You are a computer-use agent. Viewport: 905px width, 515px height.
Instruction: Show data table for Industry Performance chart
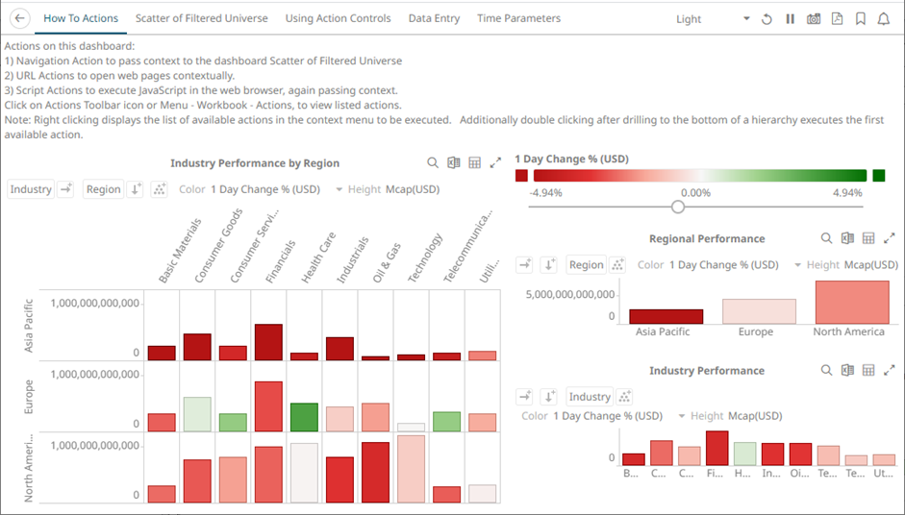(x=868, y=370)
